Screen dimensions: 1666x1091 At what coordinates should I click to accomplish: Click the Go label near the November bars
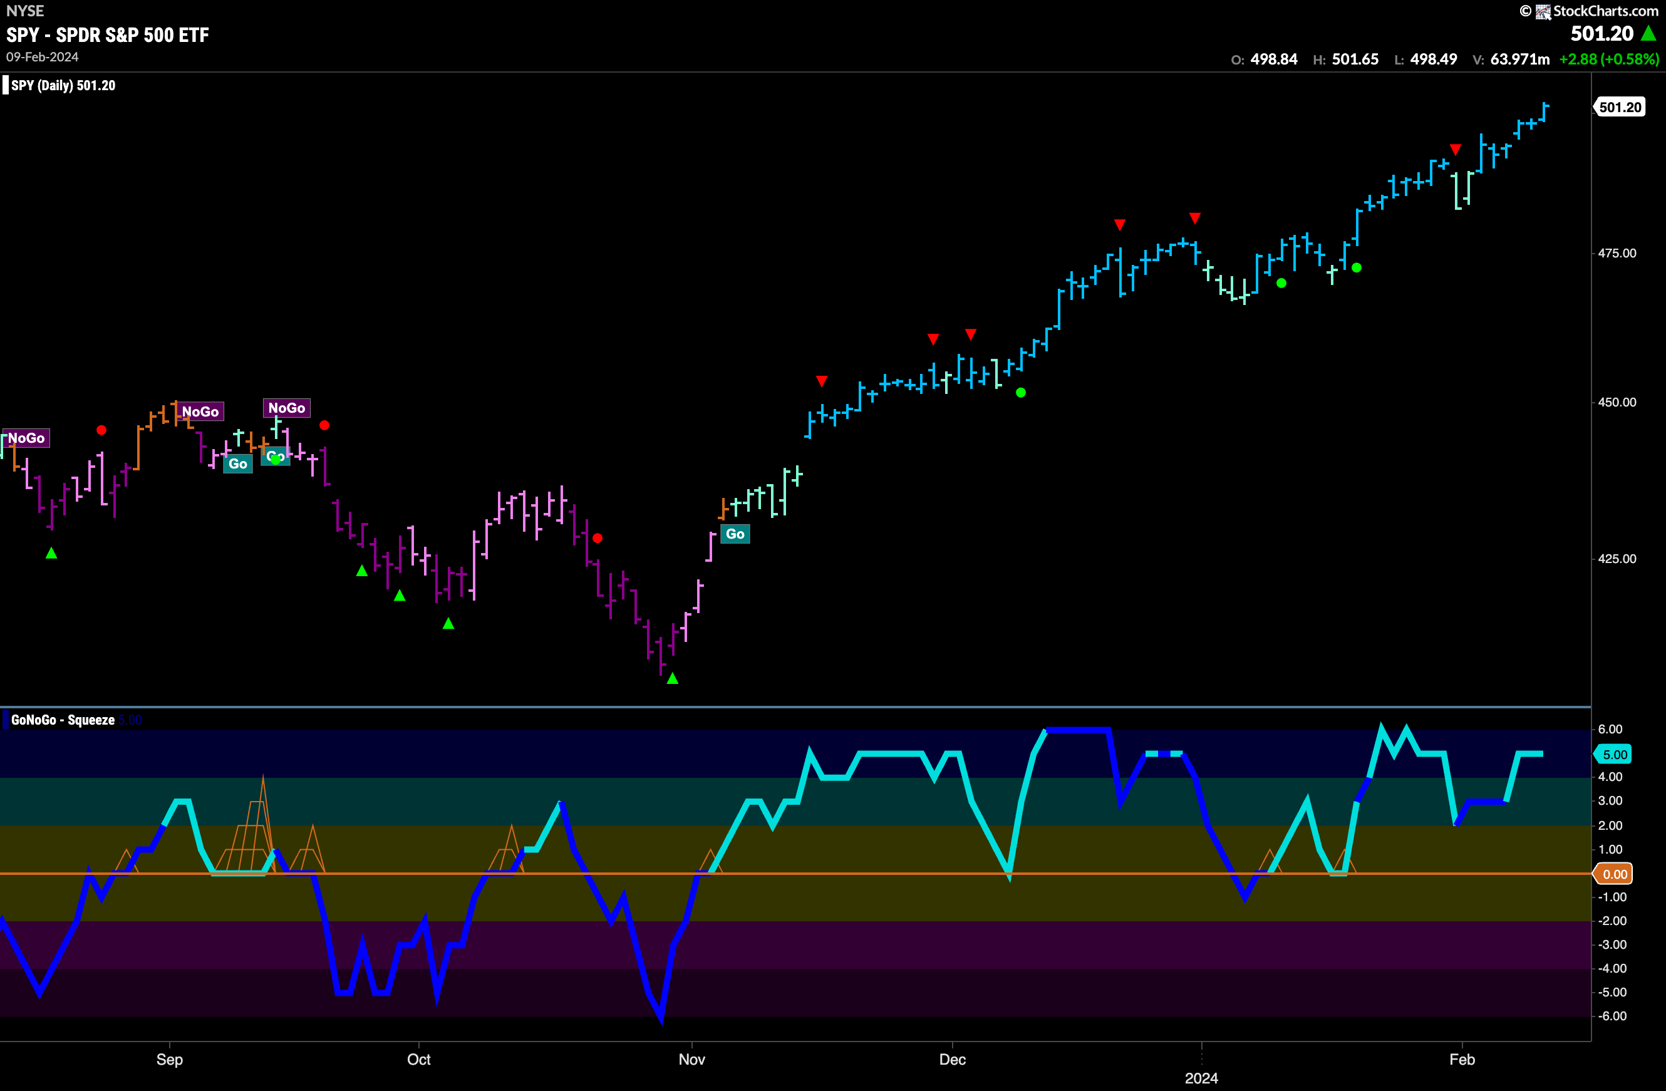click(735, 534)
